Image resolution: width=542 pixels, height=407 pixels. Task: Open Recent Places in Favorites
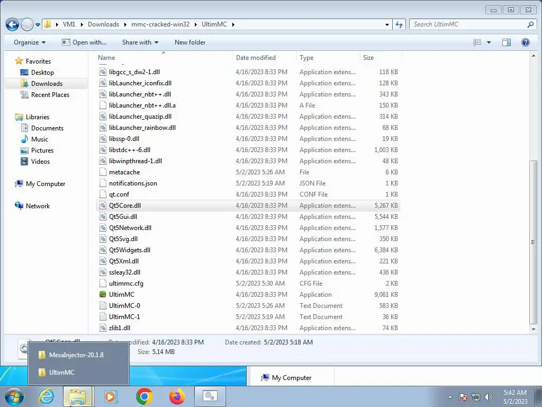point(50,94)
